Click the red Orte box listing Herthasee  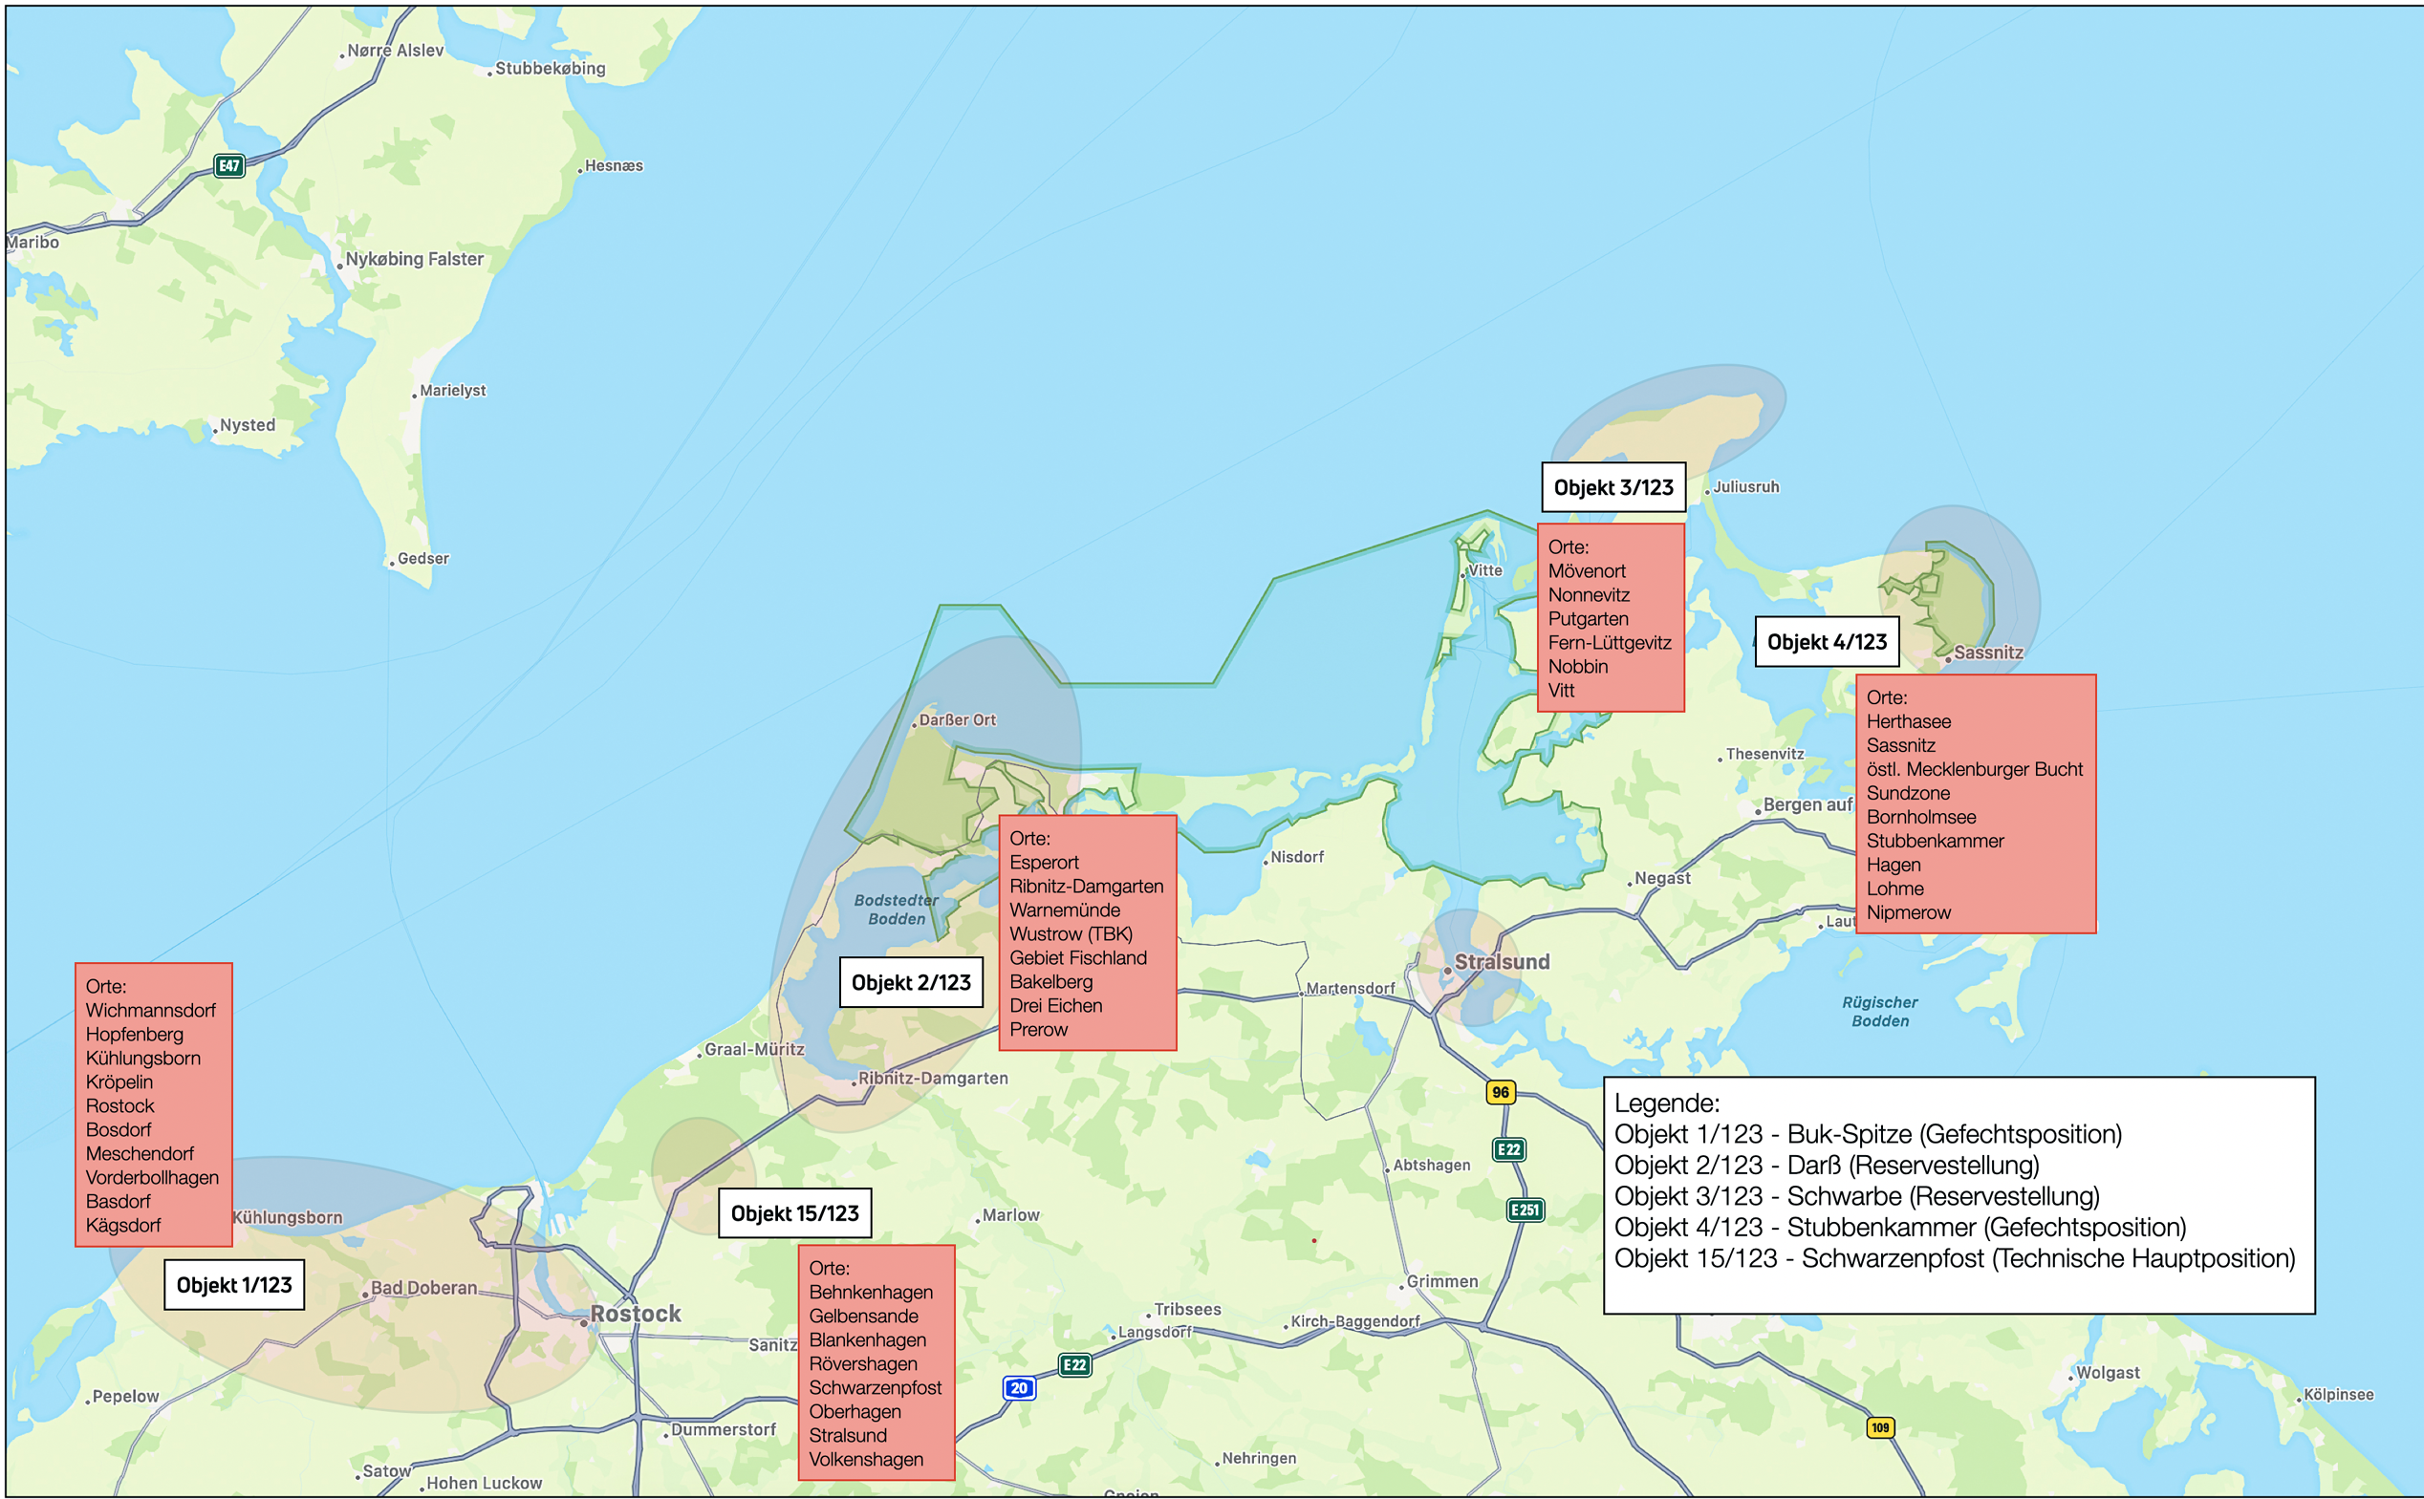pyautogui.click(x=1975, y=804)
